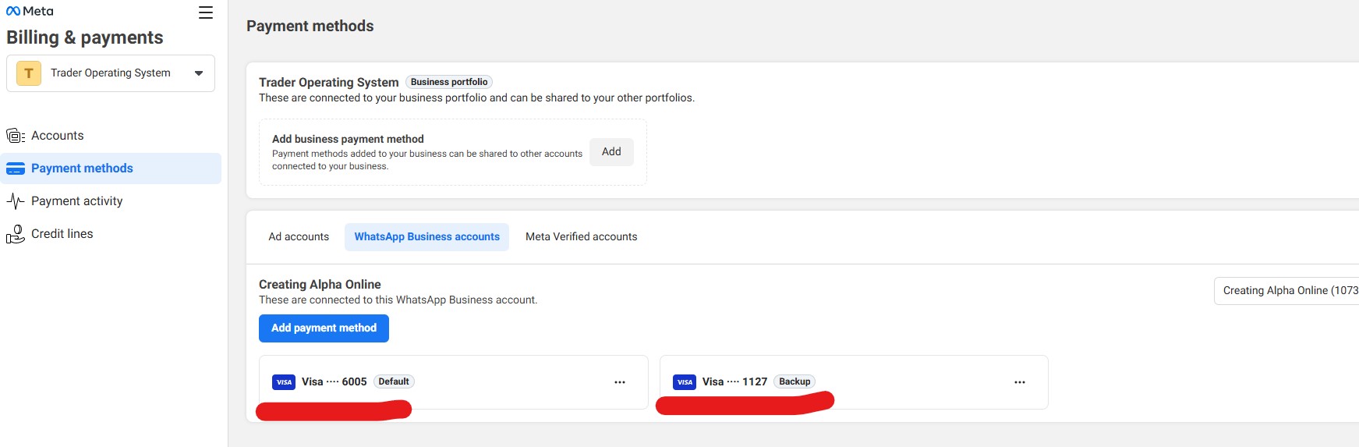Click the blue Add payment method button
1359x447 pixels.
coord(324,328)
